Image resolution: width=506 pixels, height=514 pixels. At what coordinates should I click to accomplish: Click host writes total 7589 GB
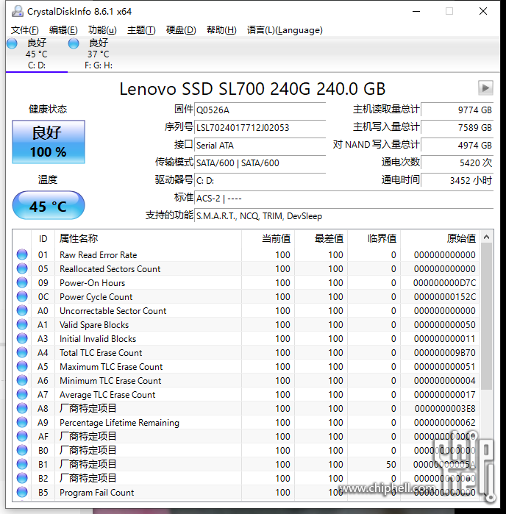tap(457, 127)
